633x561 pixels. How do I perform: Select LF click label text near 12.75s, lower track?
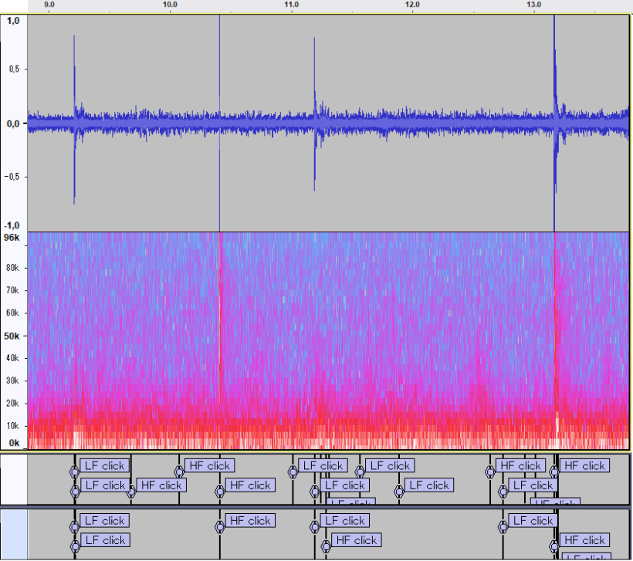[x=533, y=521]
